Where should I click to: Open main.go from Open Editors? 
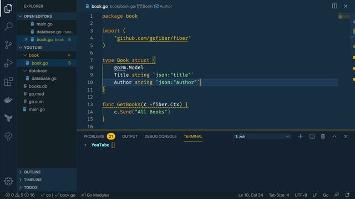click(47, 24)
